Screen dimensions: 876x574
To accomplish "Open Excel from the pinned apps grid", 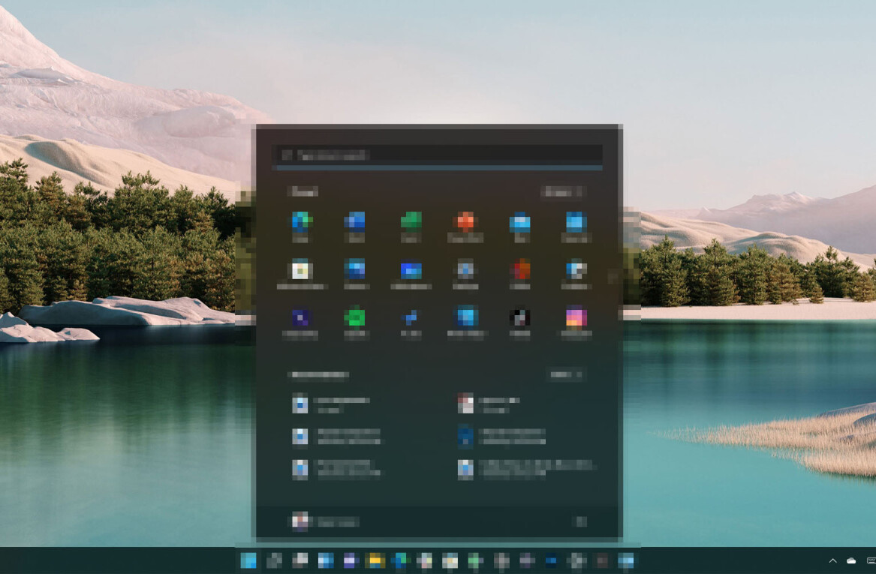I will 411,222.
